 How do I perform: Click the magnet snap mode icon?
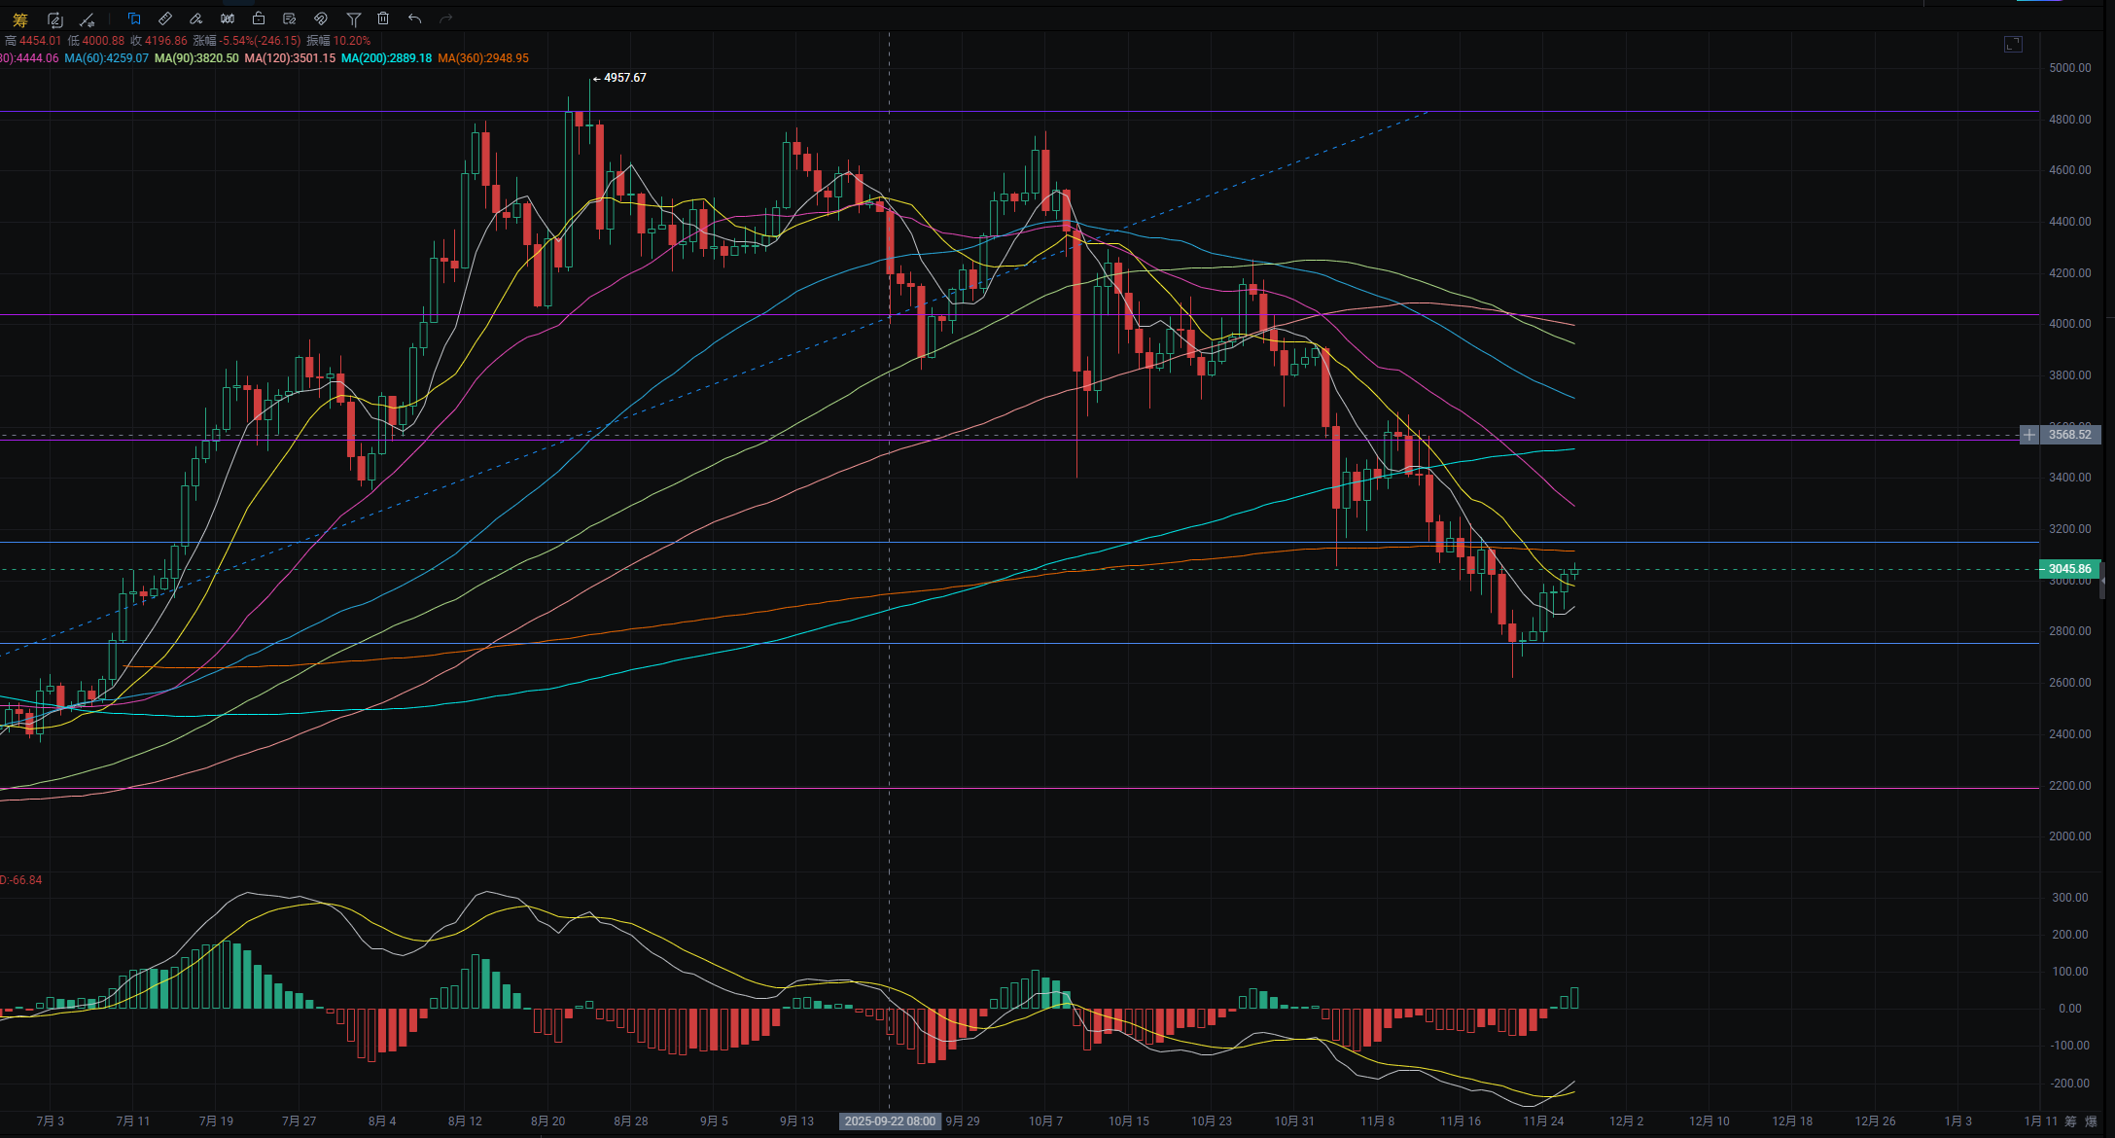click(x=321, y=18)
